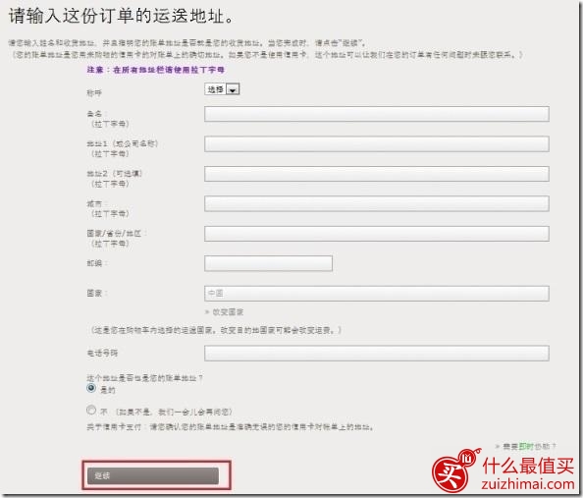Focus the 城市 city input field

(x=377, y=204)
